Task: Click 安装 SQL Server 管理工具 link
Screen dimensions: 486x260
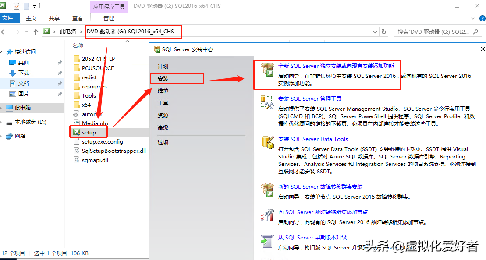Action: pyautogui.click(x=310, y=99)
